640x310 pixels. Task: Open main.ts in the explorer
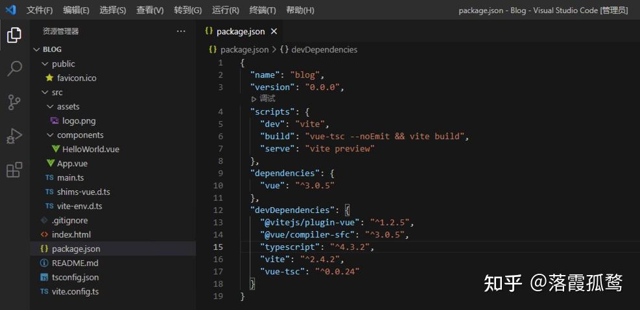[70, 177]
